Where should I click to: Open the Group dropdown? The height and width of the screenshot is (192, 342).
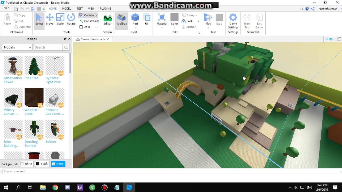[190, 15]
